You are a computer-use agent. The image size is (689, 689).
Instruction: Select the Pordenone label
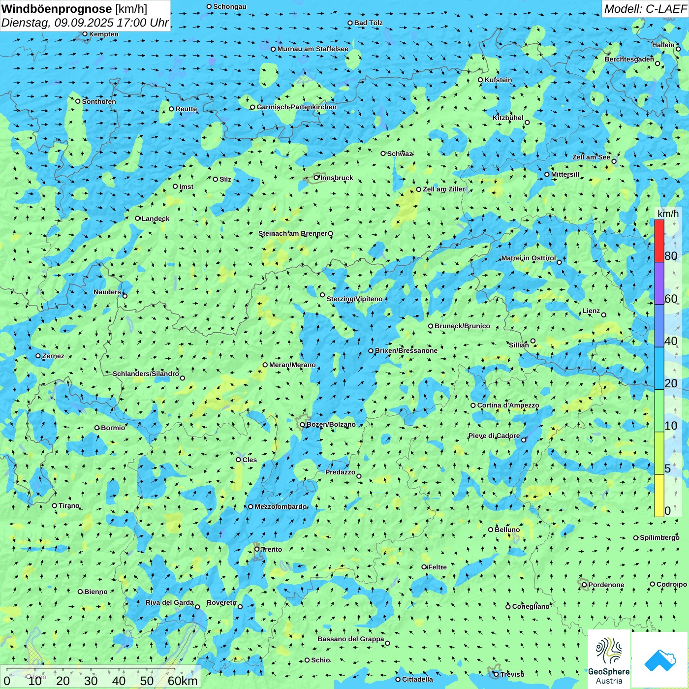606,585
